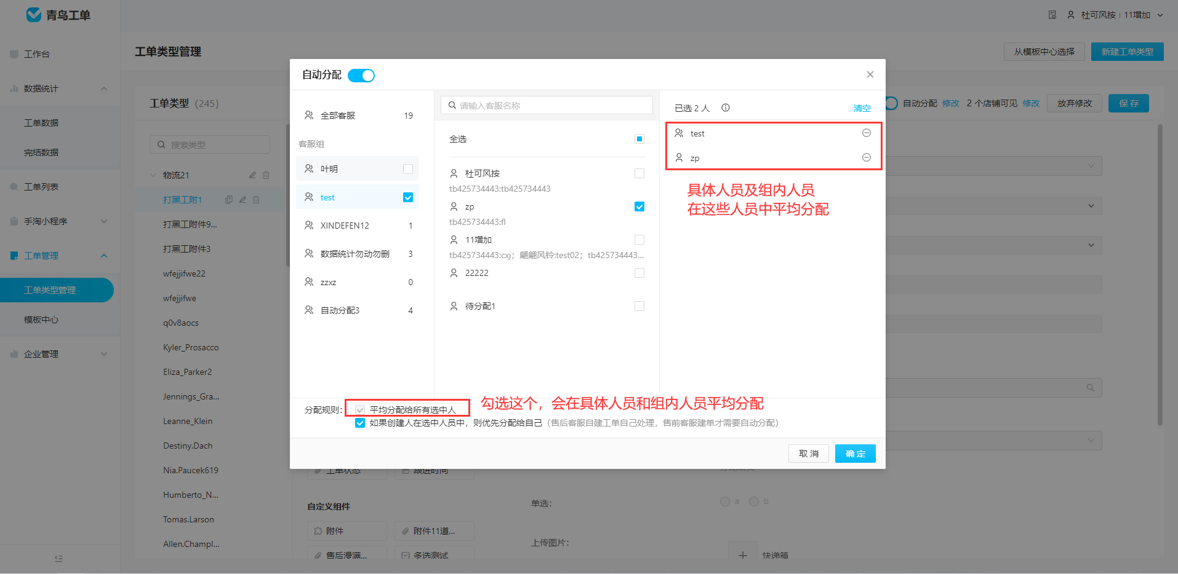
Task: Click 修改 next to 自动分配
Action: pos(950,103)
